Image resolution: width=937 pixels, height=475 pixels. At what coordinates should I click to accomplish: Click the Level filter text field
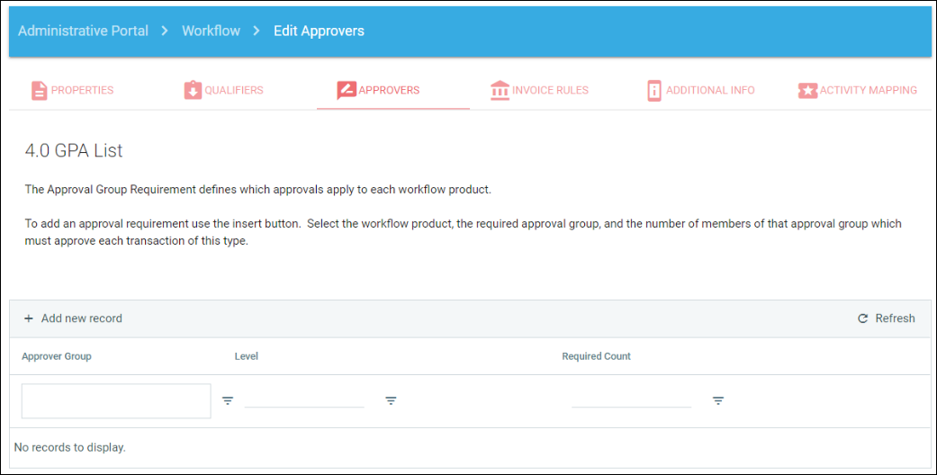pyautogui.click(x=304, y=399)
